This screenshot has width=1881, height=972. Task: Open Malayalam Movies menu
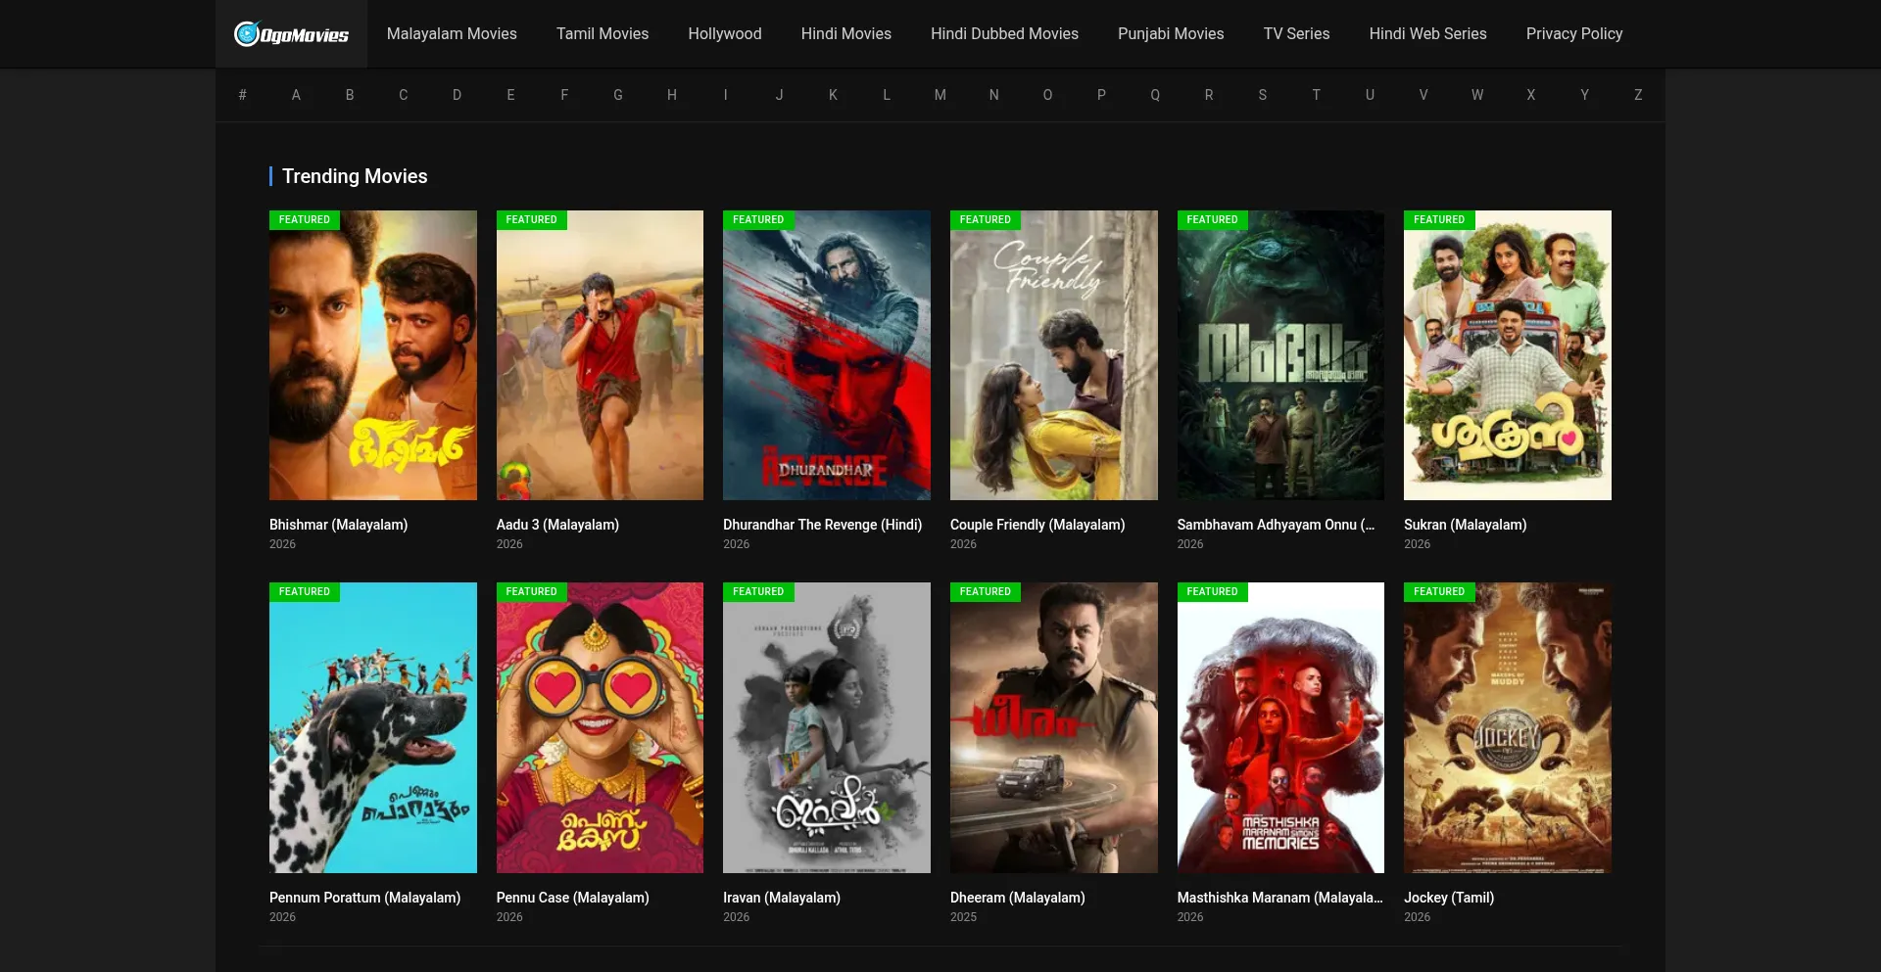tap(452, 33)
